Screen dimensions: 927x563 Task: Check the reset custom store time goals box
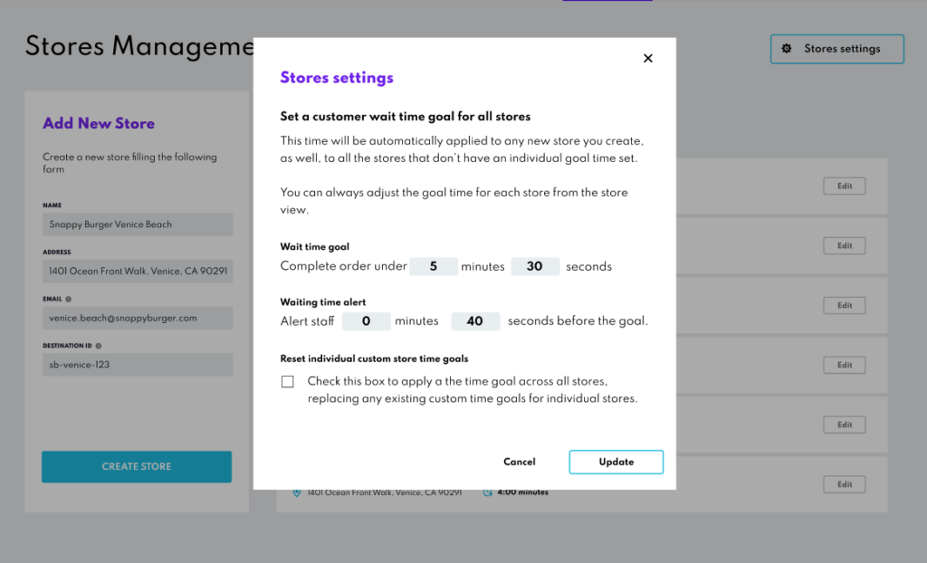click(288, 382)
